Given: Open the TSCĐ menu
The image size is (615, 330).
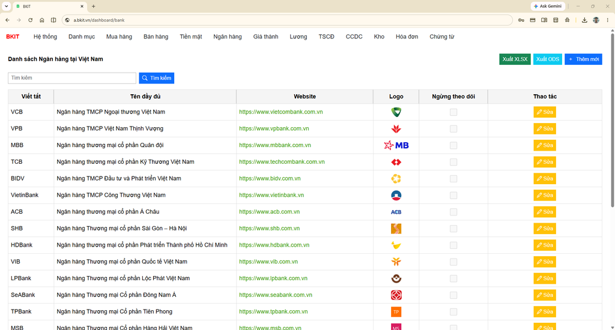Looking at the screenshot, I should (x=326, y=37).
